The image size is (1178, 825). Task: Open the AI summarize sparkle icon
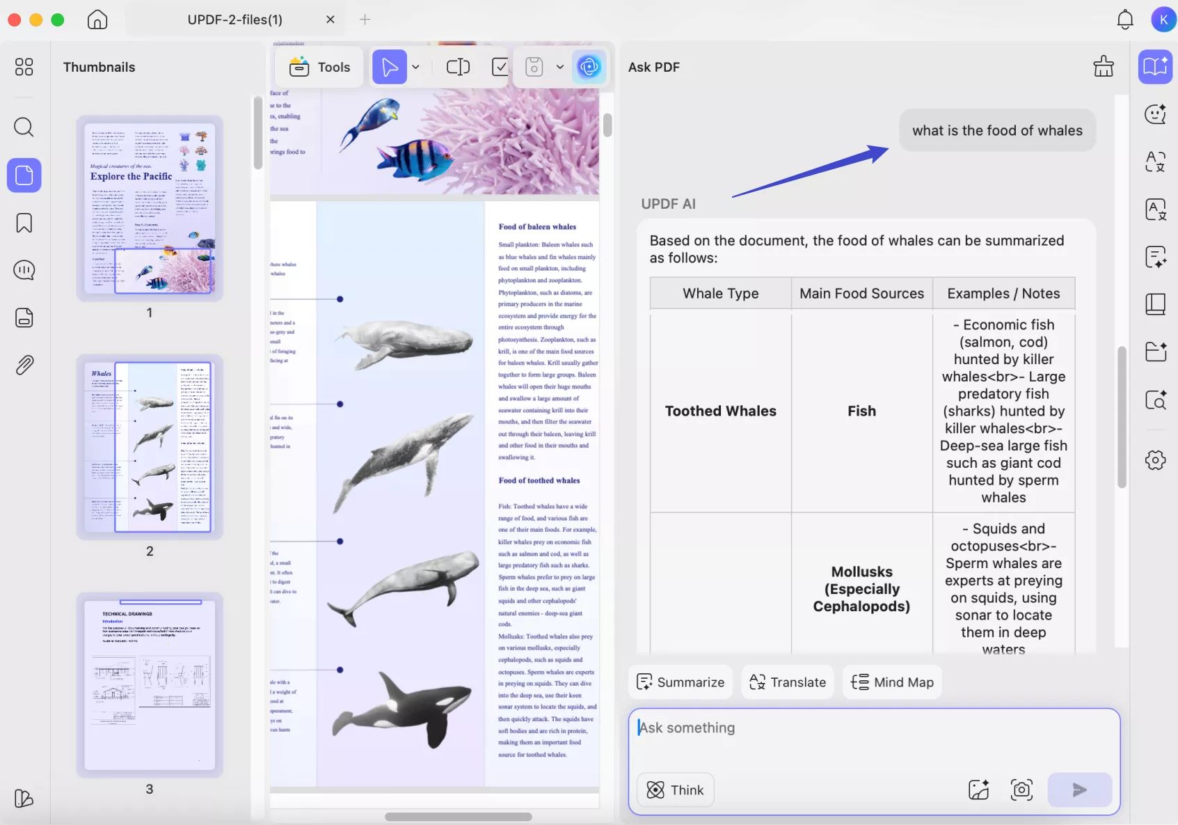pyautogui.click(x=1155, y=257)
